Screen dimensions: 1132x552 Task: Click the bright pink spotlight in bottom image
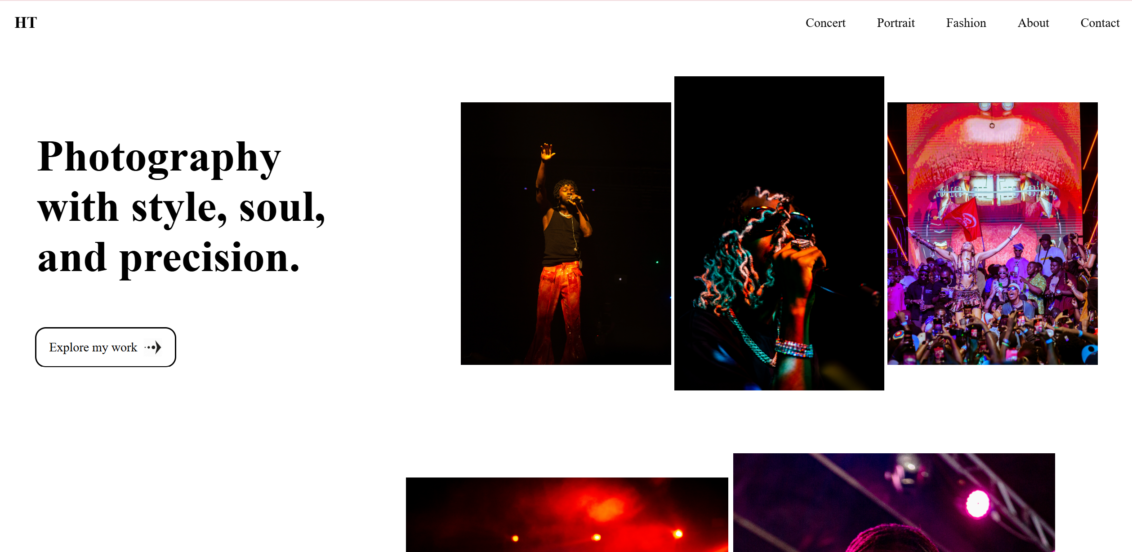(977, 504)
